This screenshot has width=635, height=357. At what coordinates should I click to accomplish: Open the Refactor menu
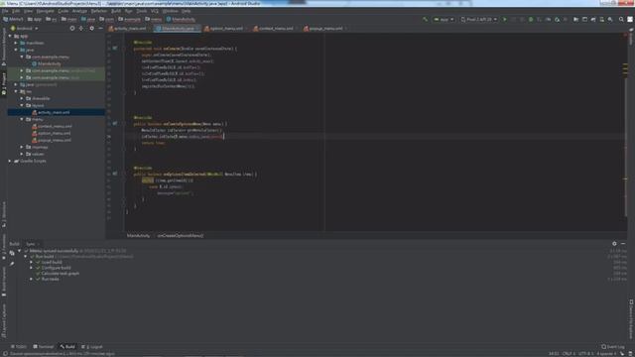click(x=99, y=11)
